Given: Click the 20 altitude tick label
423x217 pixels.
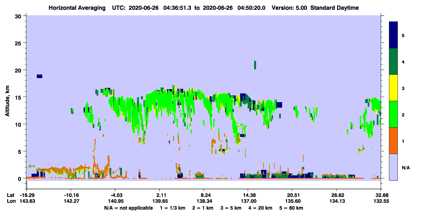Looking at the screenshot, I should (x=19, y=70).
